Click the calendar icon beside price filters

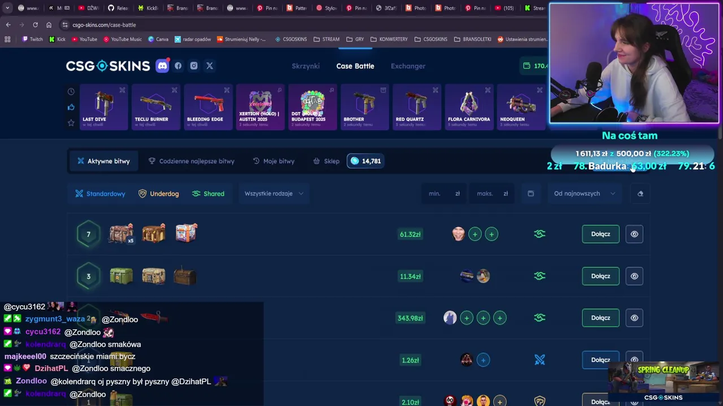[x=530, y=193]
